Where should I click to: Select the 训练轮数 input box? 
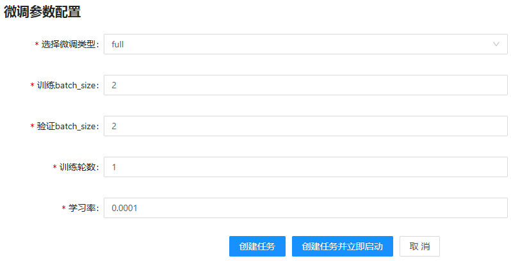(x=305, y=167)
